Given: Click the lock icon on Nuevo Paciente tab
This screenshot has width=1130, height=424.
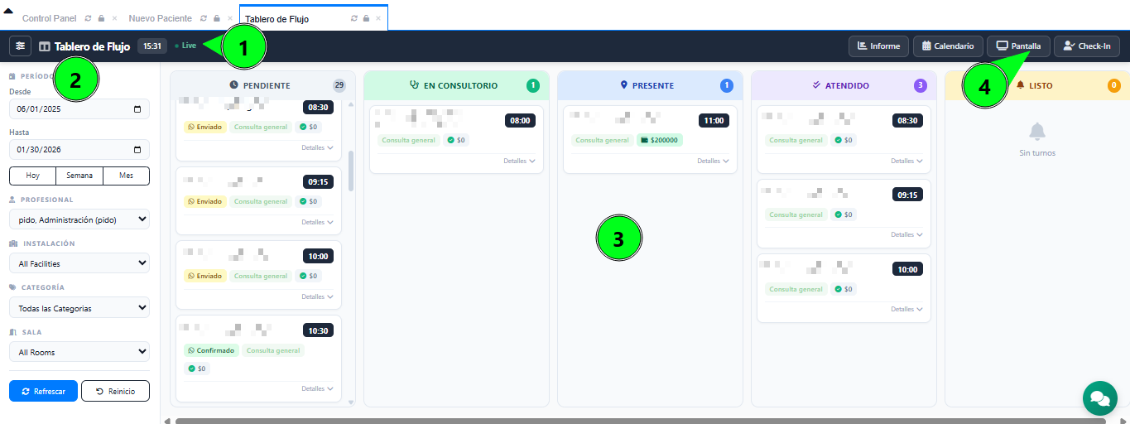Looking at the screenshot, I should 216,18.
